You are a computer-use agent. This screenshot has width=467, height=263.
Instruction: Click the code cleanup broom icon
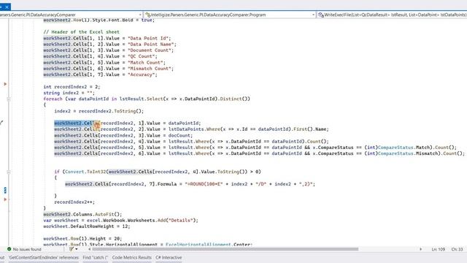click(x=72, y=249)
